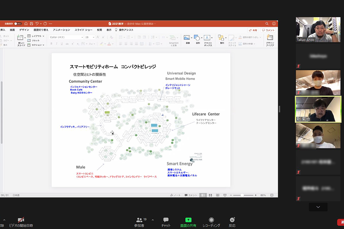This screenshot has height=229, width=344.
Task: Expand the レイアウト (Layout) dropdown
Action: pyautogui.click(x=36, y=36)
